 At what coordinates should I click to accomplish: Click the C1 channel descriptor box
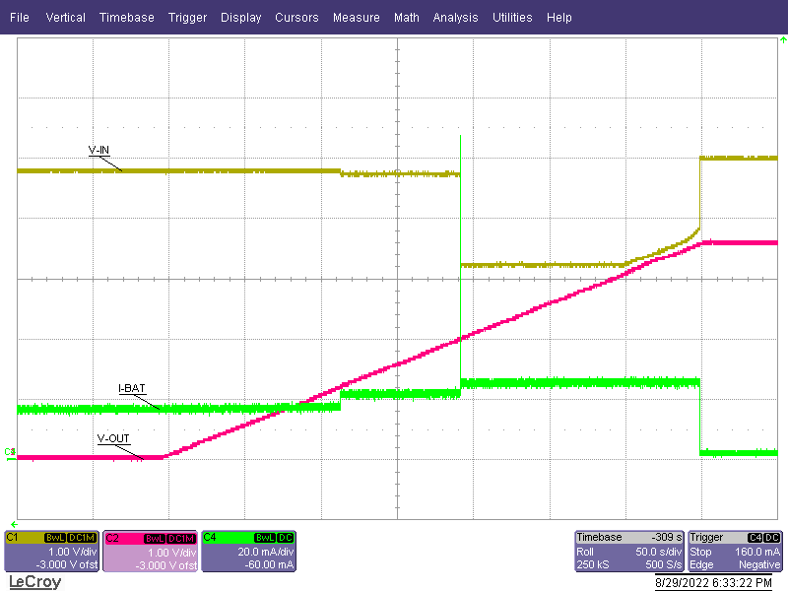pyautogui.click(x=51, y=552)
